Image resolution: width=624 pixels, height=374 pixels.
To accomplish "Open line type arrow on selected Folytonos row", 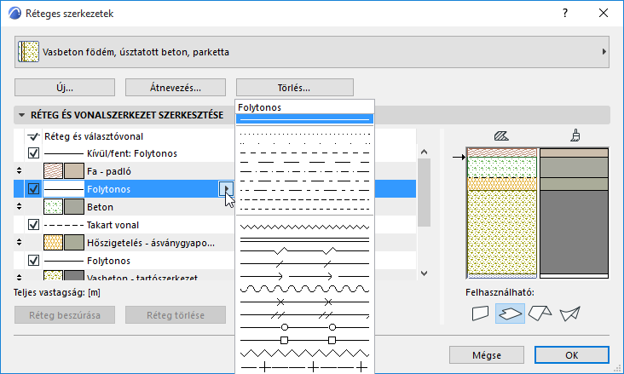I will [225, 189].
